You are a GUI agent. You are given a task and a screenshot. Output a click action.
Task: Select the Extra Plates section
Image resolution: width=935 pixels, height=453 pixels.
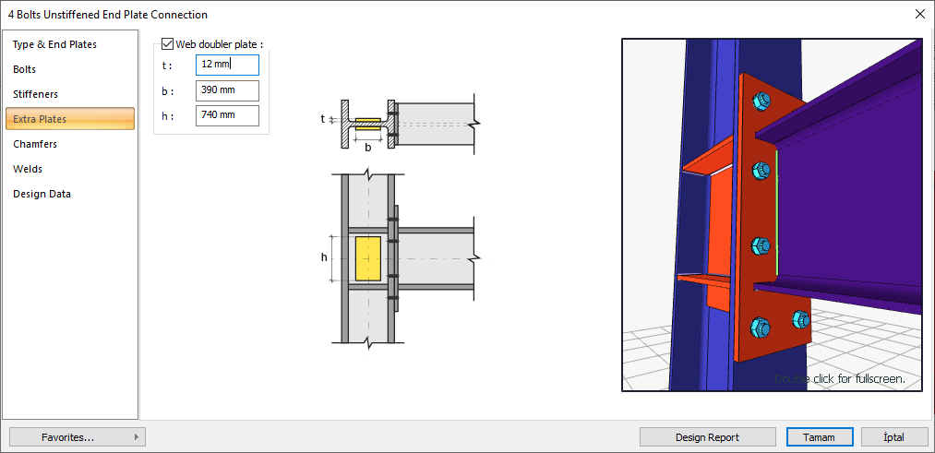click(x=70, y=119)
